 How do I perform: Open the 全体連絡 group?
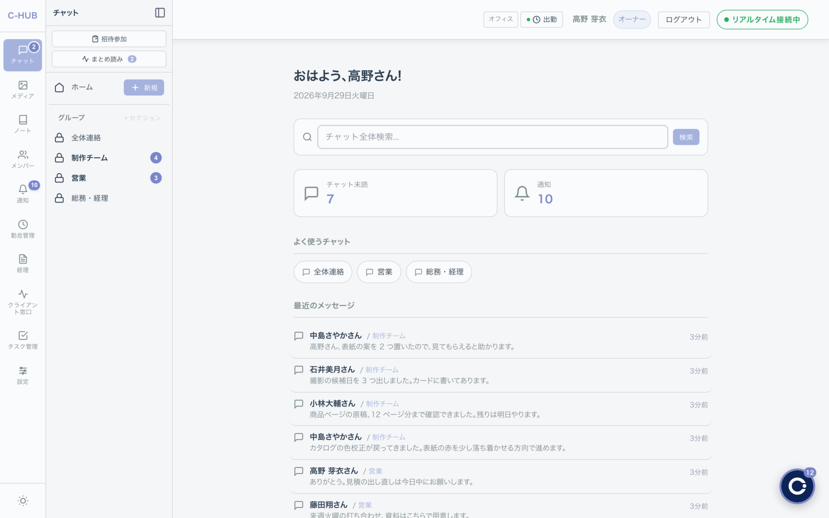click(x=109, y=138)
